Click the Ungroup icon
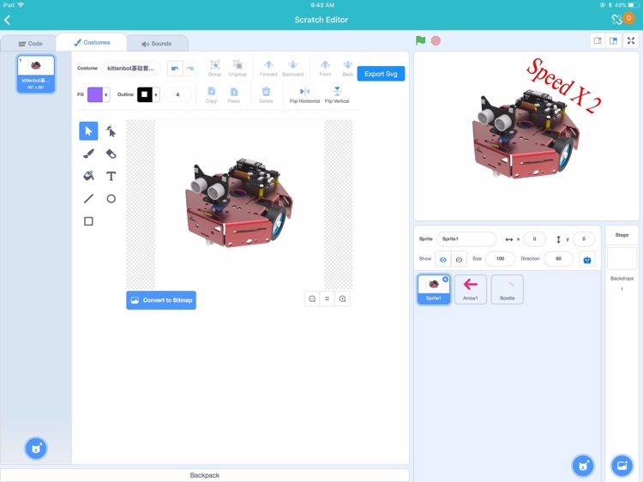This screenshot has width=643, height=482. coord(237,68)
